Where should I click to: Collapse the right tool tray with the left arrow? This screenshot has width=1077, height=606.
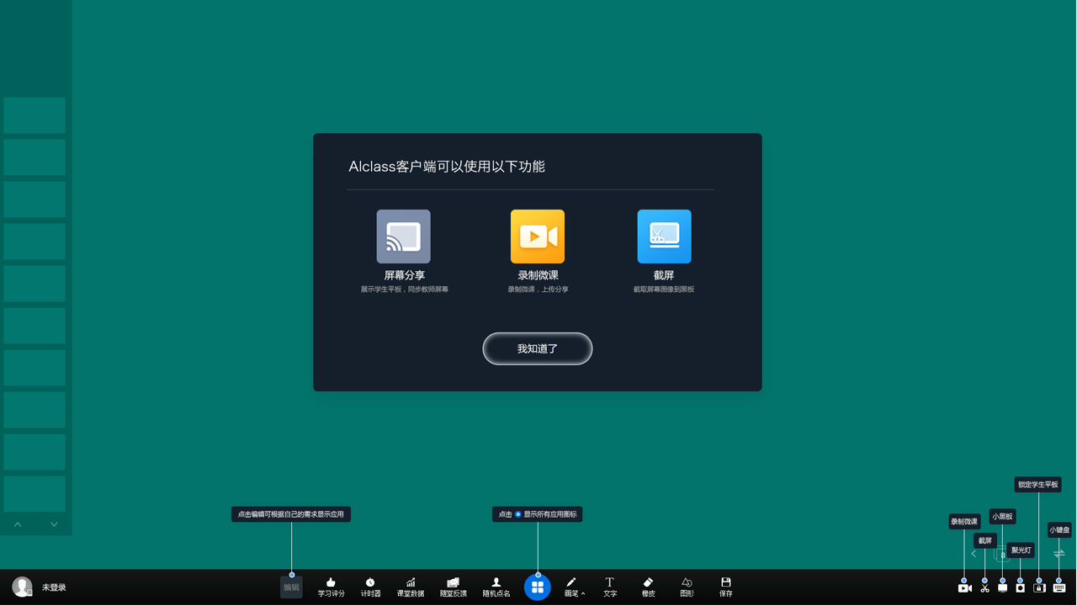click(x=974, y=554)
